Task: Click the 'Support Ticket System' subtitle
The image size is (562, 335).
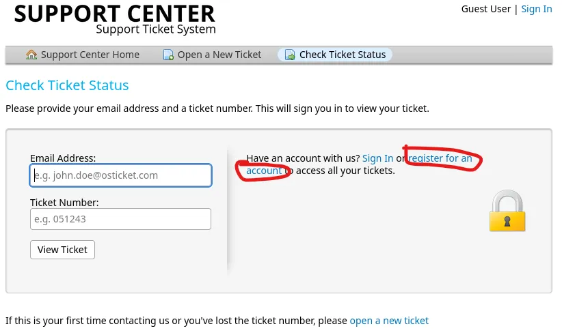Action: point(156,29)
